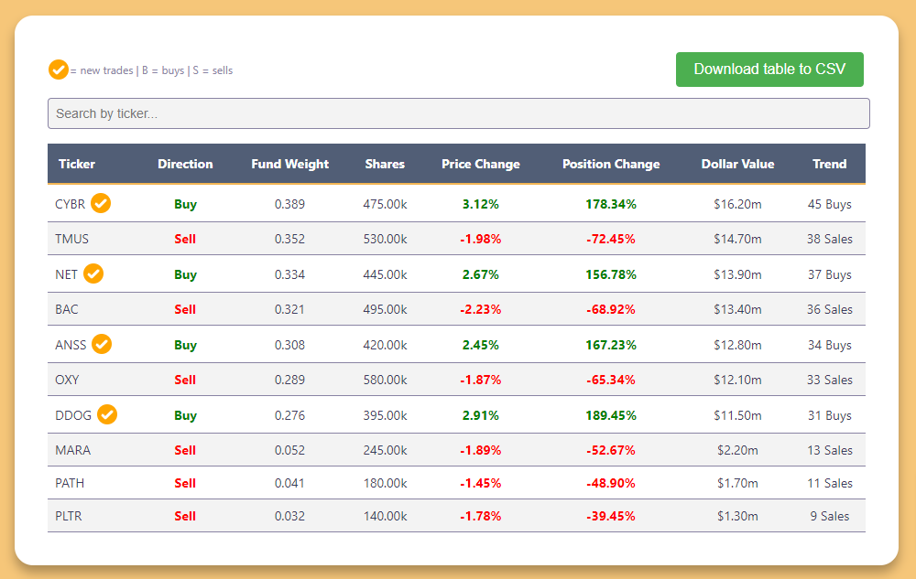Select the BAC ticker cell
This screenshot has height=579, width=916.
click(x=67, y=309)
